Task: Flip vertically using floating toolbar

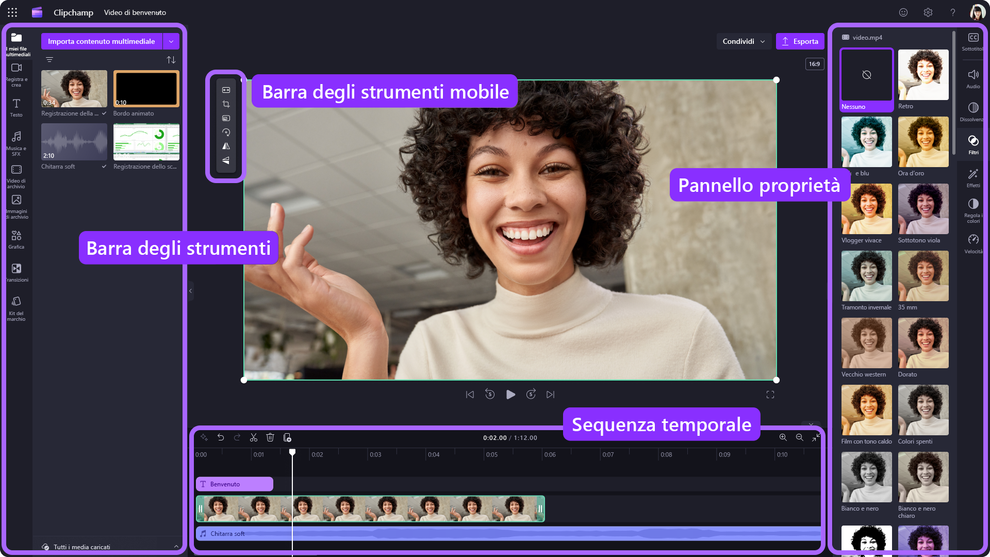Action: (x=226, y=160)
